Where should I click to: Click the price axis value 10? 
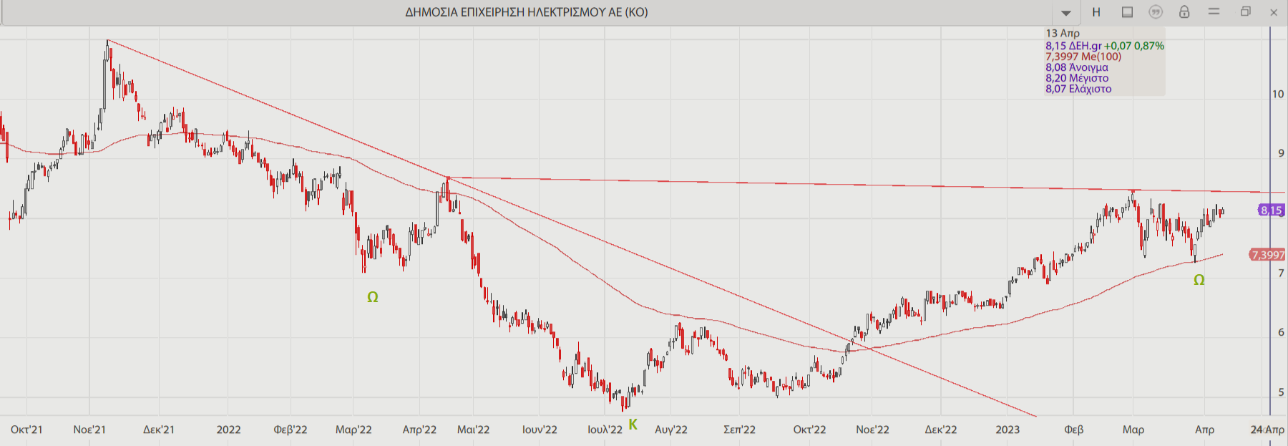[x=1278, y=94]
